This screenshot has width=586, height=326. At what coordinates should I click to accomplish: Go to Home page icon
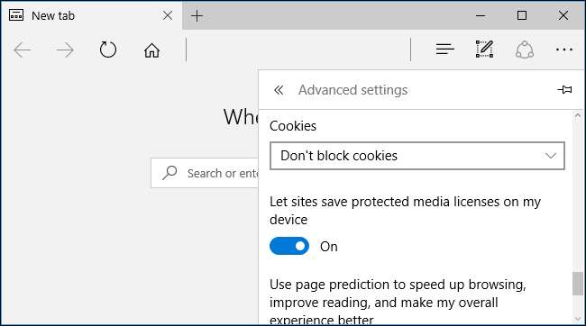(x=151, y=50)
